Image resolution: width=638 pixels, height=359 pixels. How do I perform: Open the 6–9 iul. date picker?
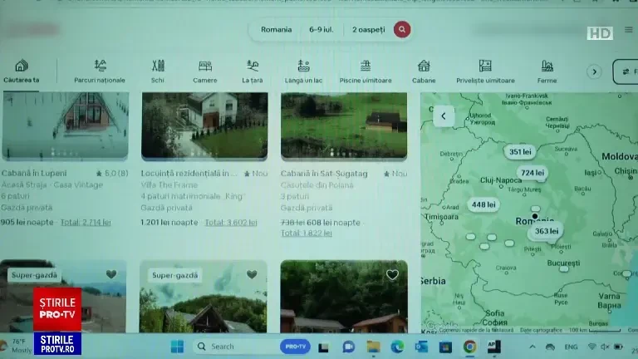tap(321, 30)
